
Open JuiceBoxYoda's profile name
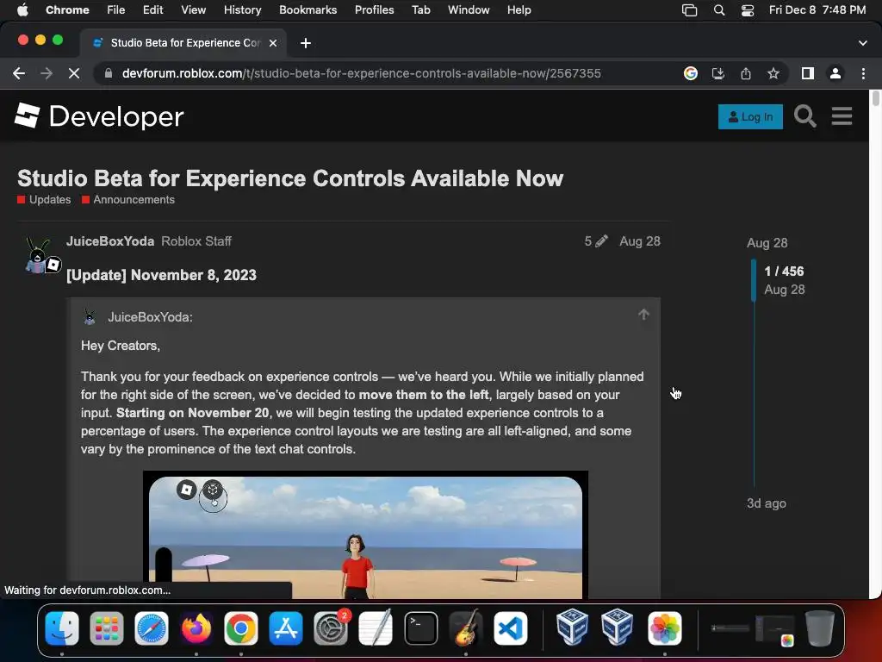(x=110, y=241)
